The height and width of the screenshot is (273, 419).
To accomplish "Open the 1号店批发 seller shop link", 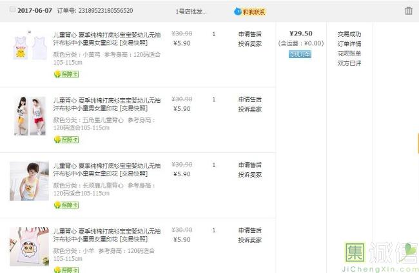I will pyautogui.click(x=191, y=12).
